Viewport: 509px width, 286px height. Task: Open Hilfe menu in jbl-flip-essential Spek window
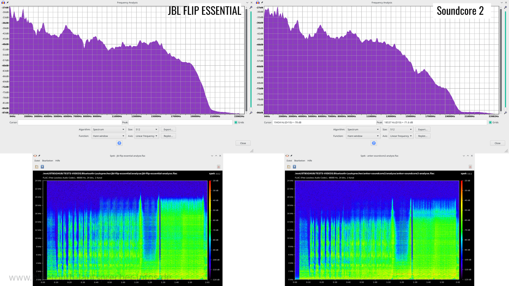[58, 161]
